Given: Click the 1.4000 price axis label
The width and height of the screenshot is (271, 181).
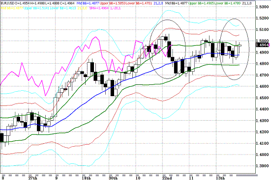Looking at the screenshot, I should [x=263, y=155].
